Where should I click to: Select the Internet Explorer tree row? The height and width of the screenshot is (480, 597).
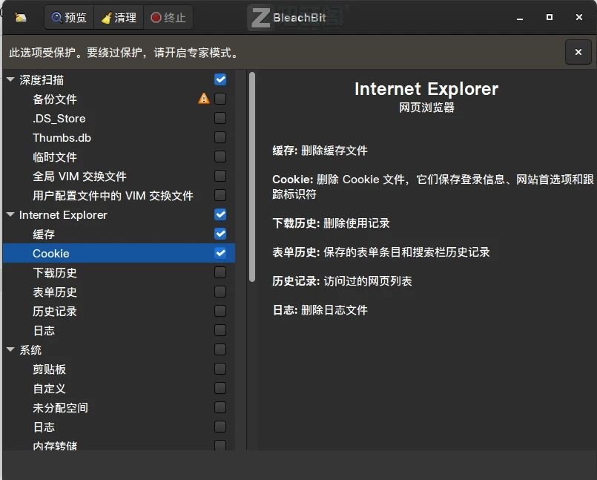click(x=119, y=214)
